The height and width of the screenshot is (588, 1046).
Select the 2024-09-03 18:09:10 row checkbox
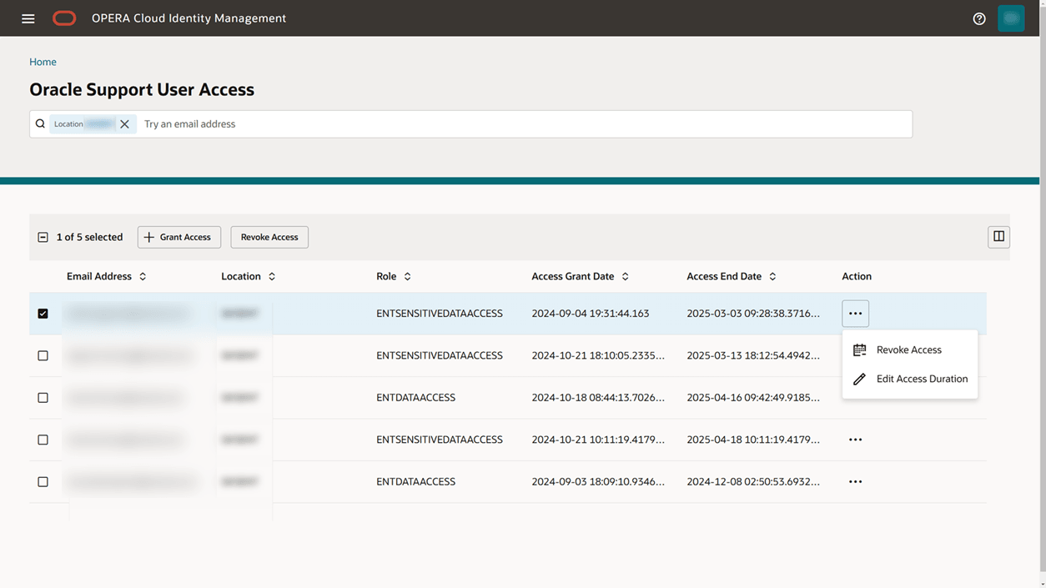[43, 481]
